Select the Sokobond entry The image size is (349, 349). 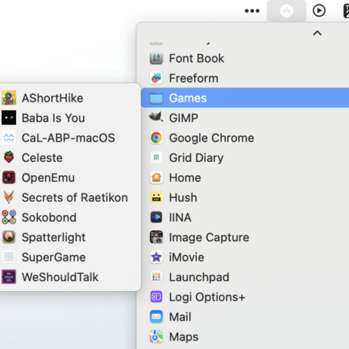pyautogui.click(x=70, y=217)
